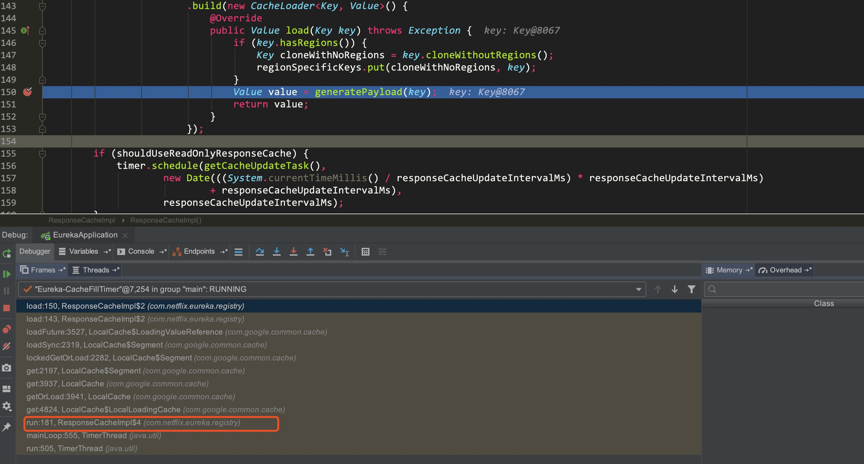This screenshot has width=864, height=464.
Task: Toggle Mute Breakpoints with the crossed-circle icon
Action: (7, 346)
